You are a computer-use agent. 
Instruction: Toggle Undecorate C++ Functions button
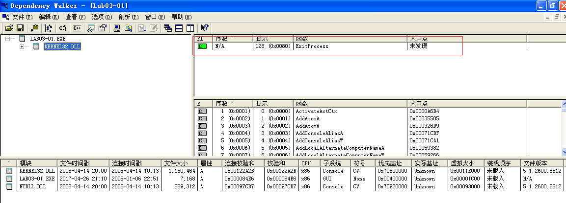coord(77,28)
